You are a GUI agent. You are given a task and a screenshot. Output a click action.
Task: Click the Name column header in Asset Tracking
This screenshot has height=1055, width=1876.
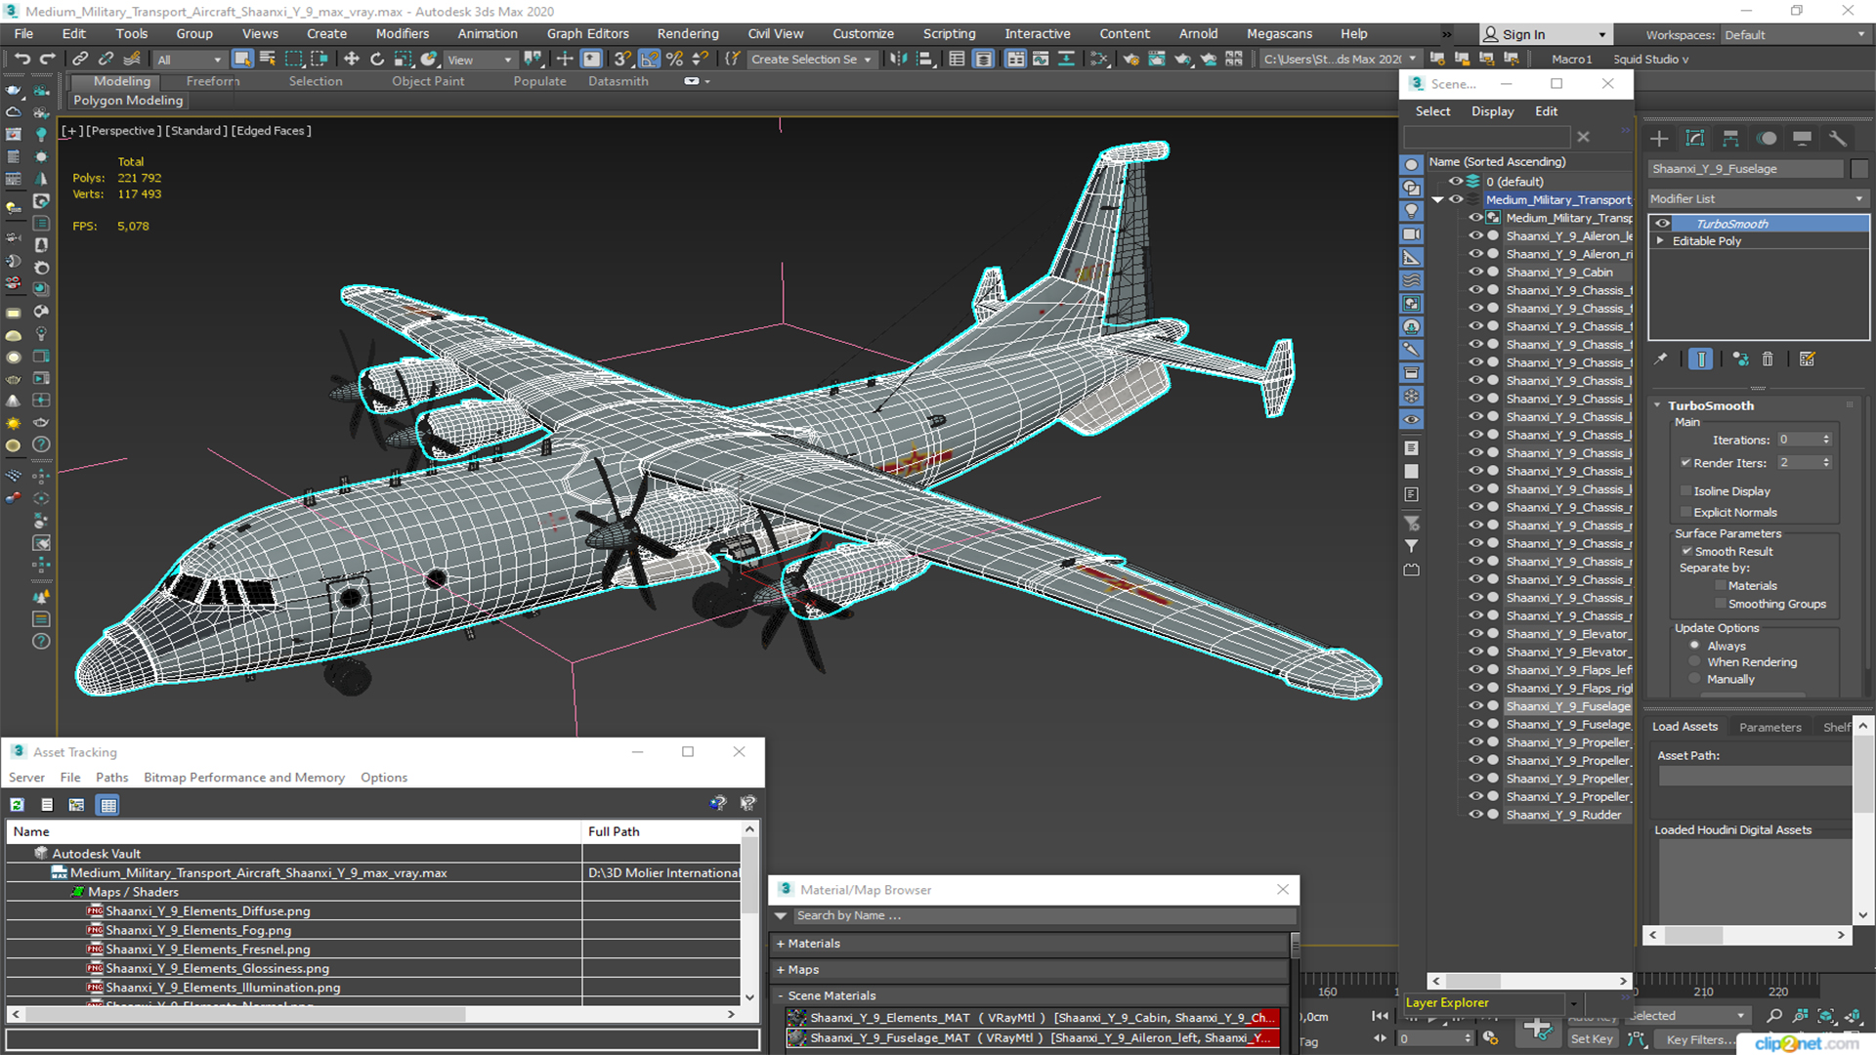(293, 831)
